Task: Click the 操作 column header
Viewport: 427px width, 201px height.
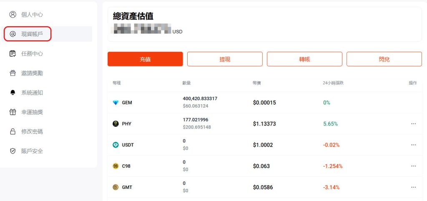Action: [413, 83]
